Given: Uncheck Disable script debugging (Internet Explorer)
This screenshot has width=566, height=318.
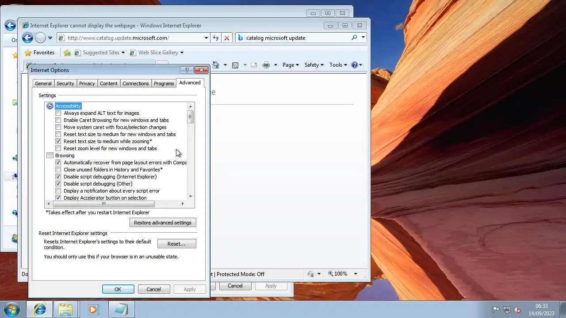Looking at the screenshot, I should point(58,177).
